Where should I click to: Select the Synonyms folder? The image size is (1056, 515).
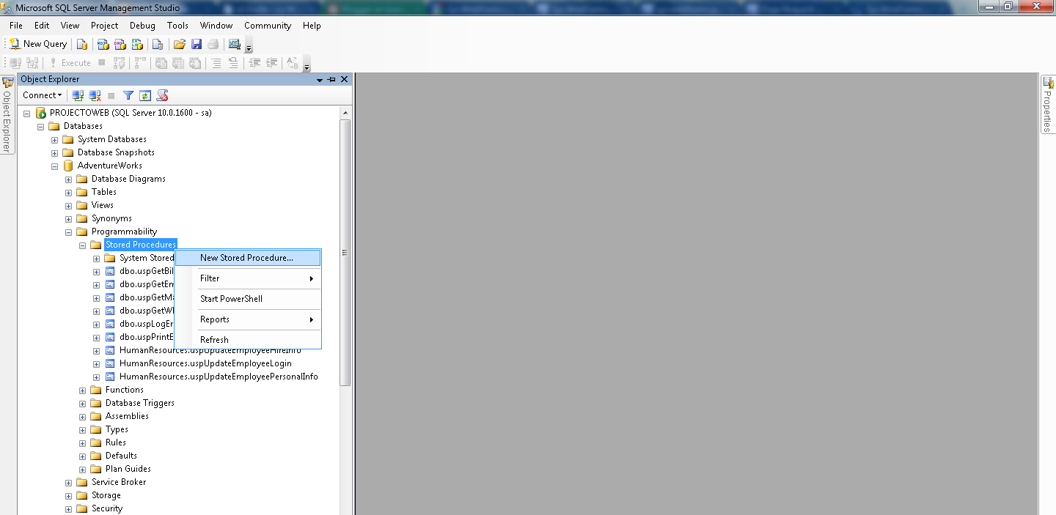111,218
